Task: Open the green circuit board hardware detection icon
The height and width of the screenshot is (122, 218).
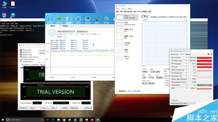Action: tap(59, 19)
